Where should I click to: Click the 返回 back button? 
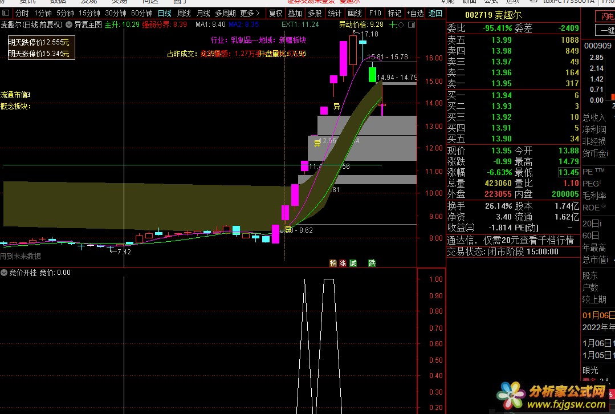coord(435,13)
